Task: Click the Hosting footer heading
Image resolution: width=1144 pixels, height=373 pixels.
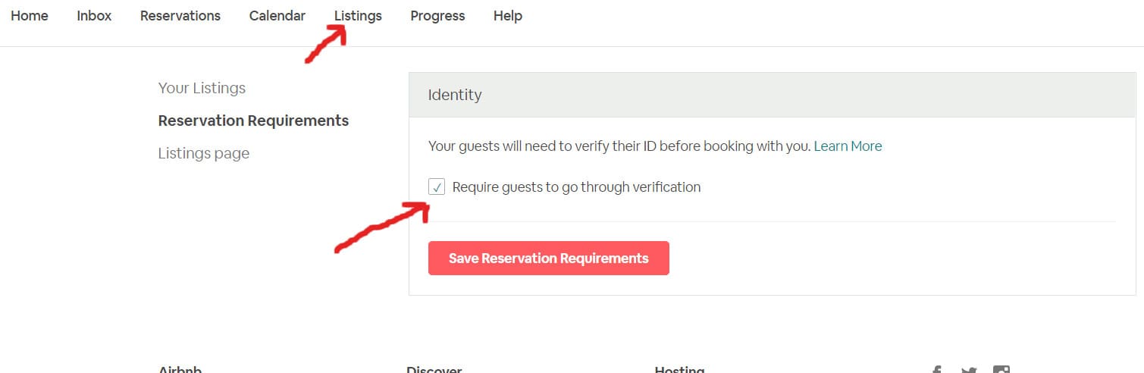Action: (x=679, y=370)
